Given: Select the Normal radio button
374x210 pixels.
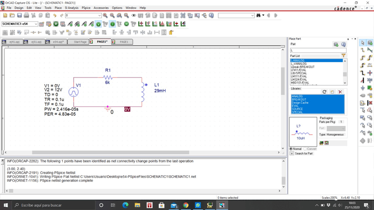Looking at the screenshot, I should 292,149.
